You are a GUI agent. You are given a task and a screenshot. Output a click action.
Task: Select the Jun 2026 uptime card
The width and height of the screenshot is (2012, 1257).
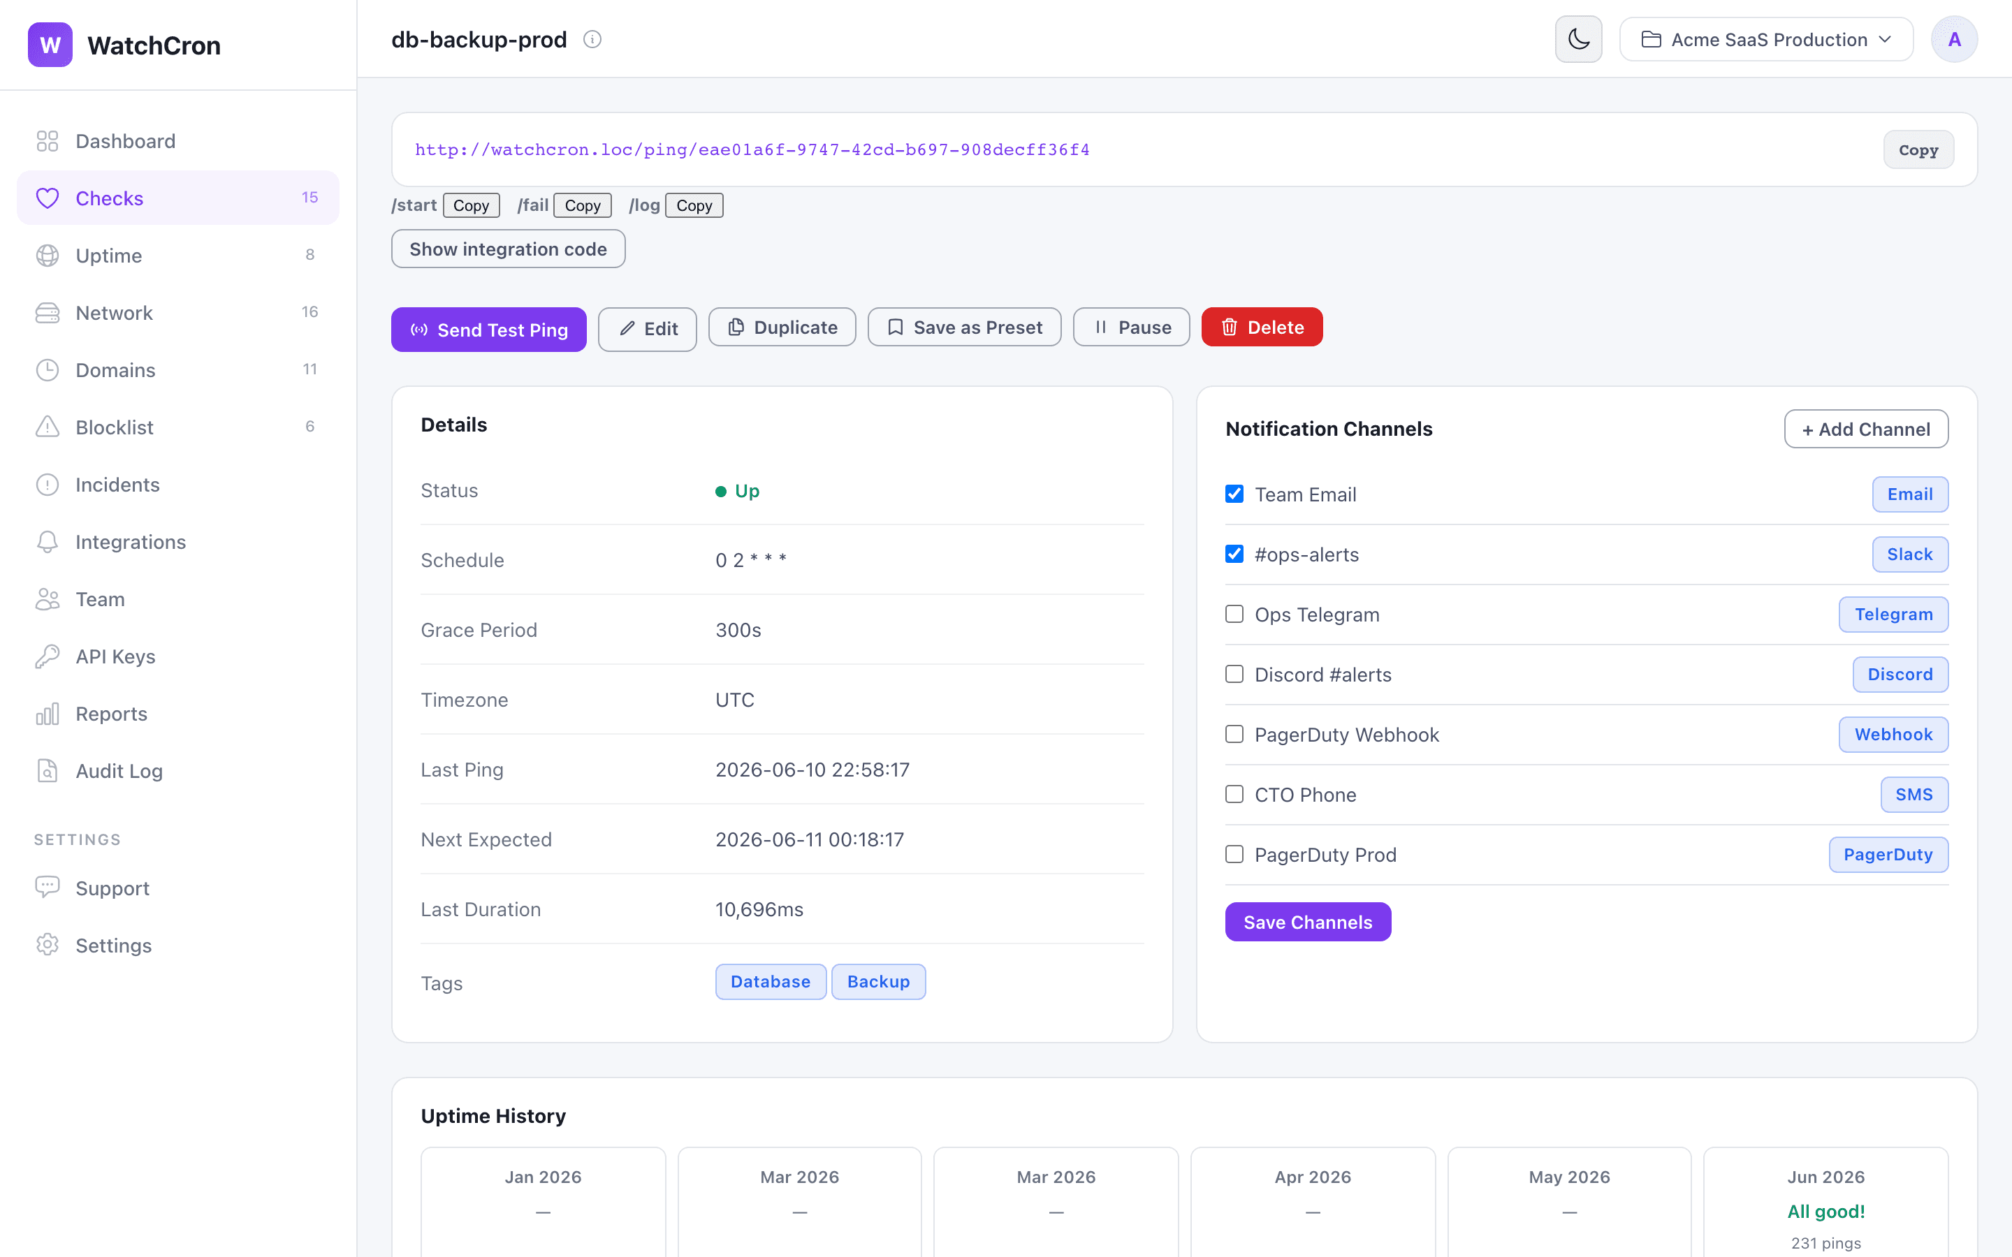tap(1825, 1203)
